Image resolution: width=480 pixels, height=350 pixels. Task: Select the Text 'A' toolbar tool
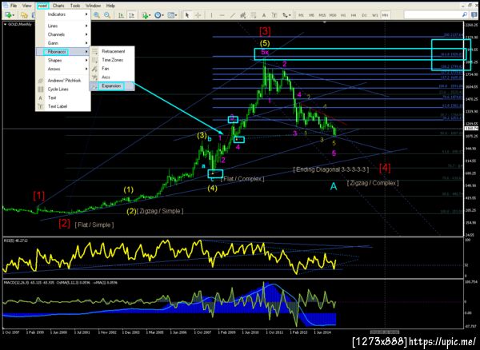(263, 15)
